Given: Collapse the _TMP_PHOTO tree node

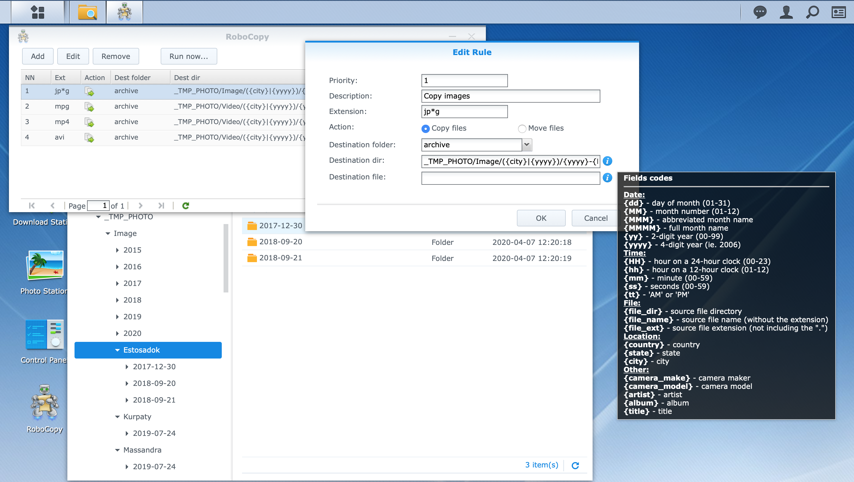Looking at the screenshot, I should [x=98, y=217].
